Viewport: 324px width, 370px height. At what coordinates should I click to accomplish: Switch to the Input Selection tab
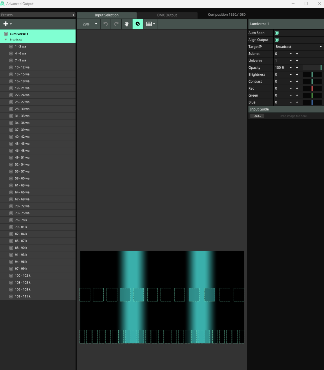coord(107,15)
